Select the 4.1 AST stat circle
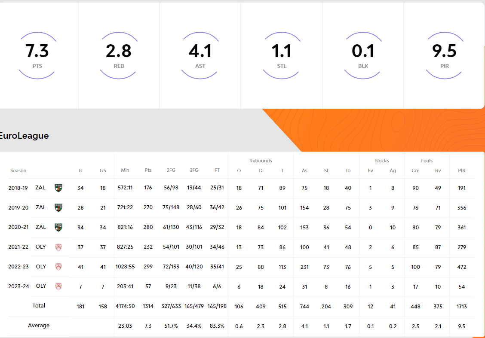 (200, 55)
